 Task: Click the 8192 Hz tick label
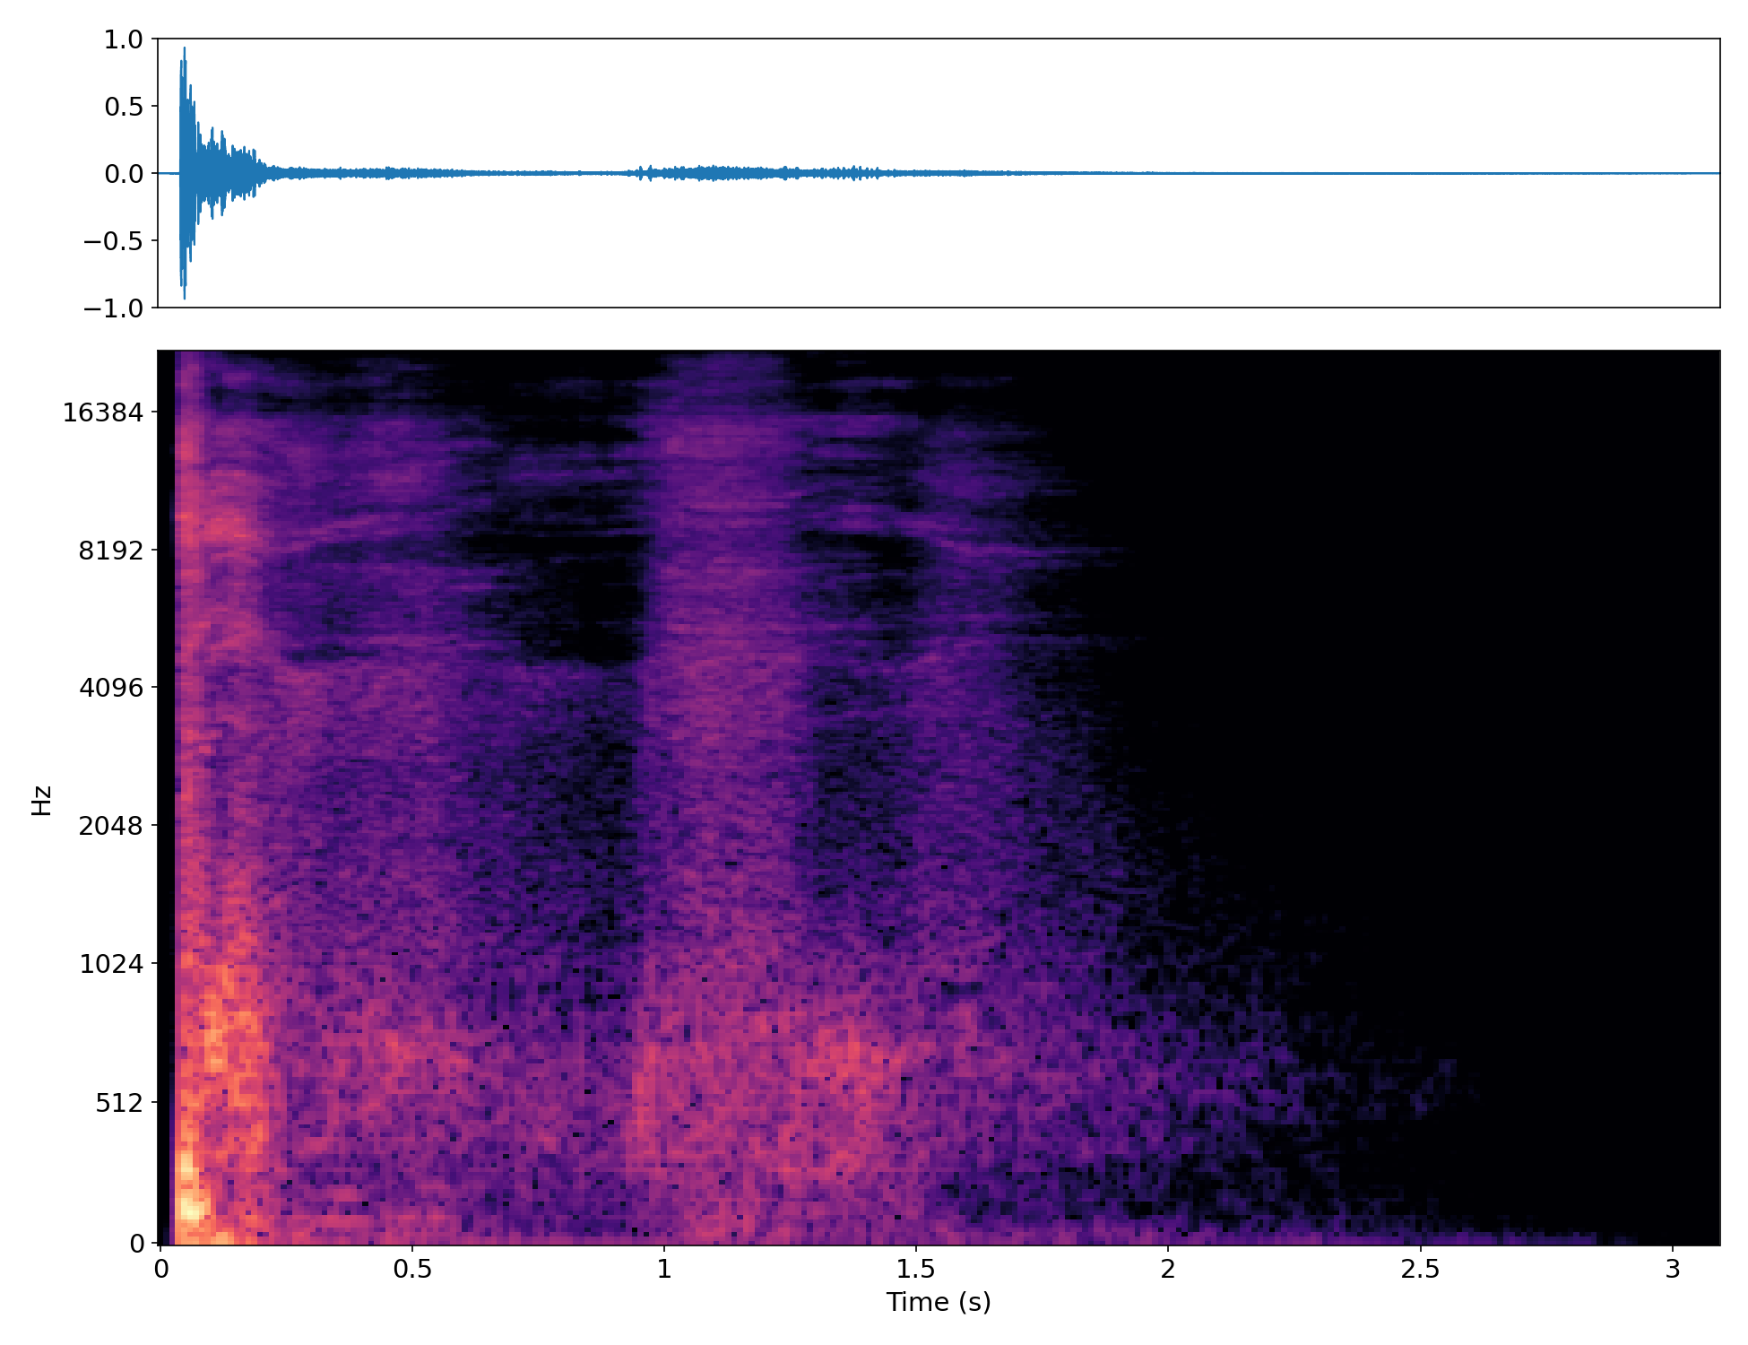110,551
